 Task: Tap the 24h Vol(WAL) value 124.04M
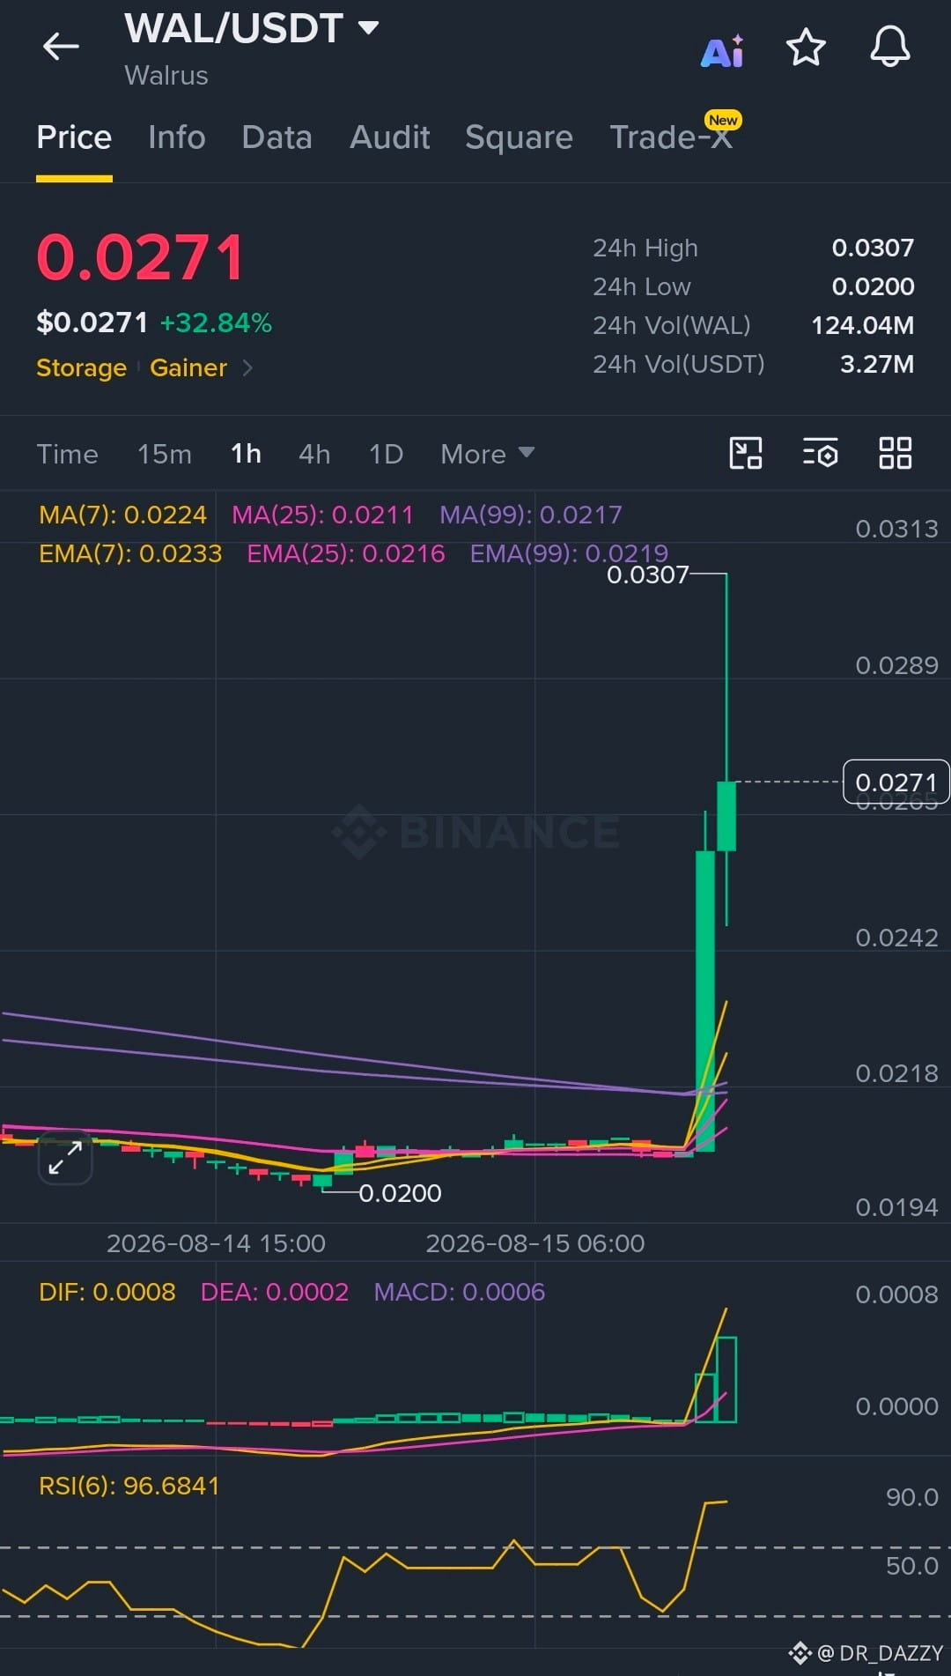[862, 325]
